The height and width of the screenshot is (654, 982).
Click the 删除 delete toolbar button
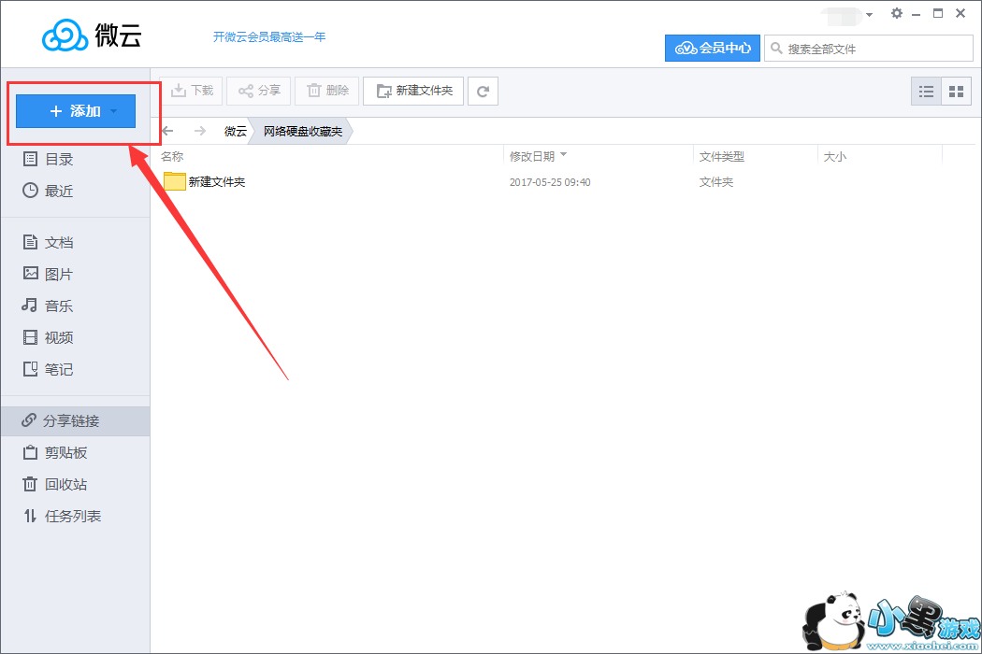point(327,91)
